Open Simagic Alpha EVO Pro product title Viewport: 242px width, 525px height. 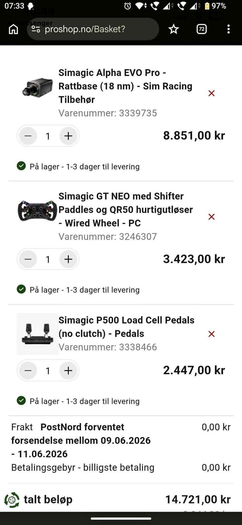click(x=125, y=86)
